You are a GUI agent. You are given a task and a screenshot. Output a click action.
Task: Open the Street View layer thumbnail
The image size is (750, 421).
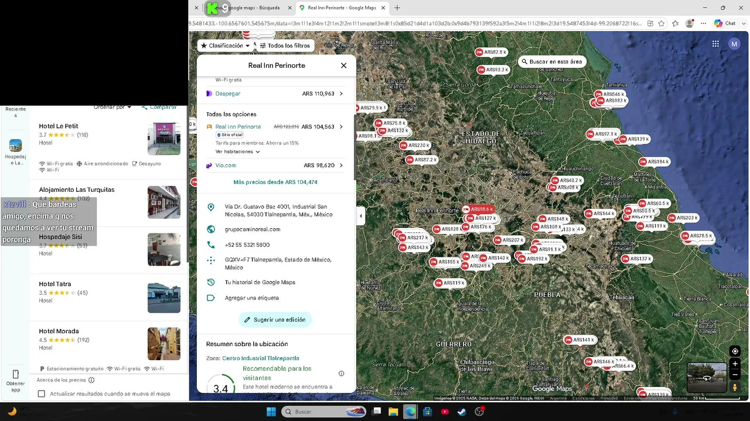pos(707,378)
